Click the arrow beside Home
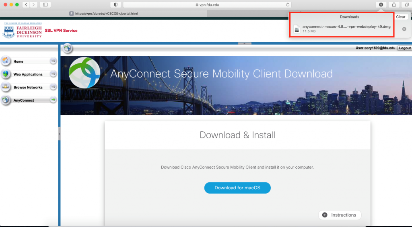The width and height of the screenshot is (412, 227). [54, 61]
